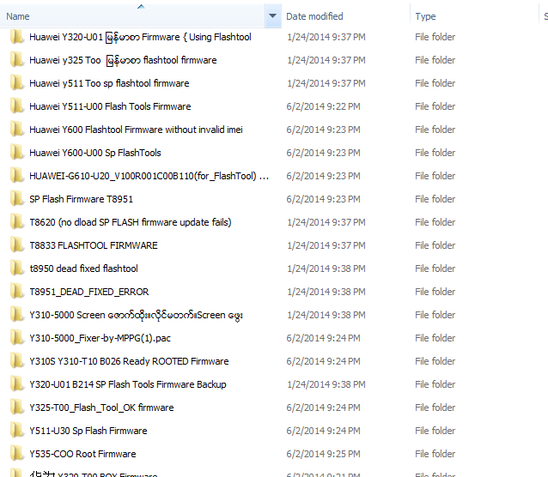Click folder icon for Y320-U01 B214 Backup

(16, 384)
